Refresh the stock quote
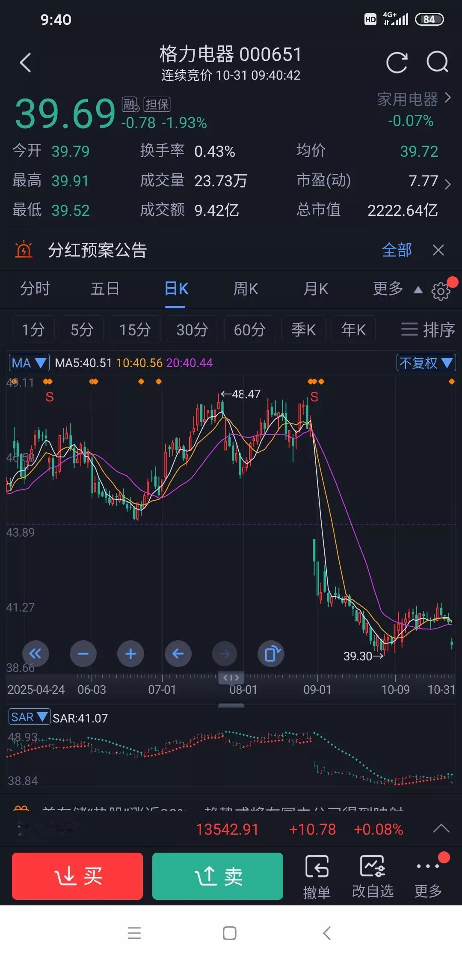 click(x=397, y=63)
